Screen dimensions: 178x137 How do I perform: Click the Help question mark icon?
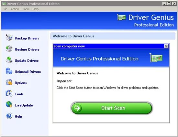9,116
